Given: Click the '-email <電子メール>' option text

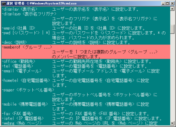Looking at the screenshot, I should pyautogui.click(x=22, y=71).
